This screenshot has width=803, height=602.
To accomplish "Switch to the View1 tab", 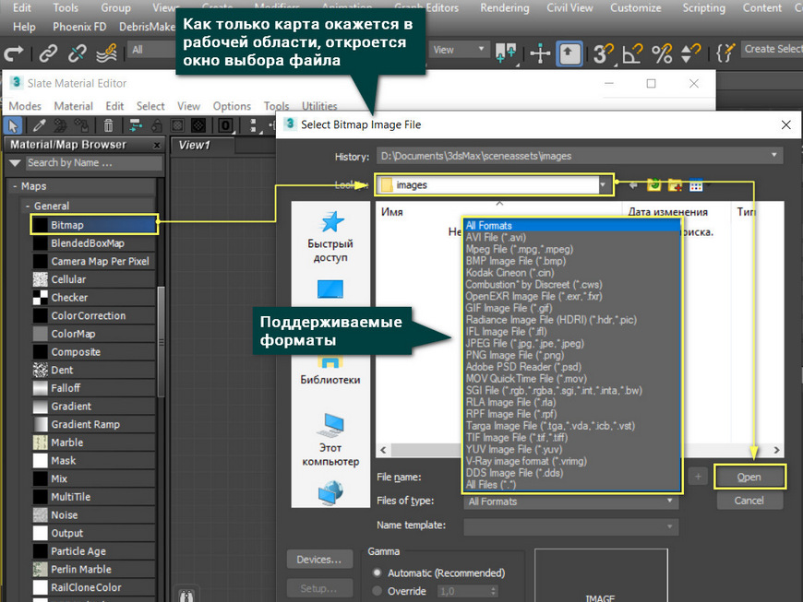I will (x=195, y=146).
